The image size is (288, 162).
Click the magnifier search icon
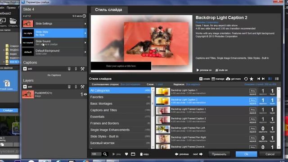(105, 154)
